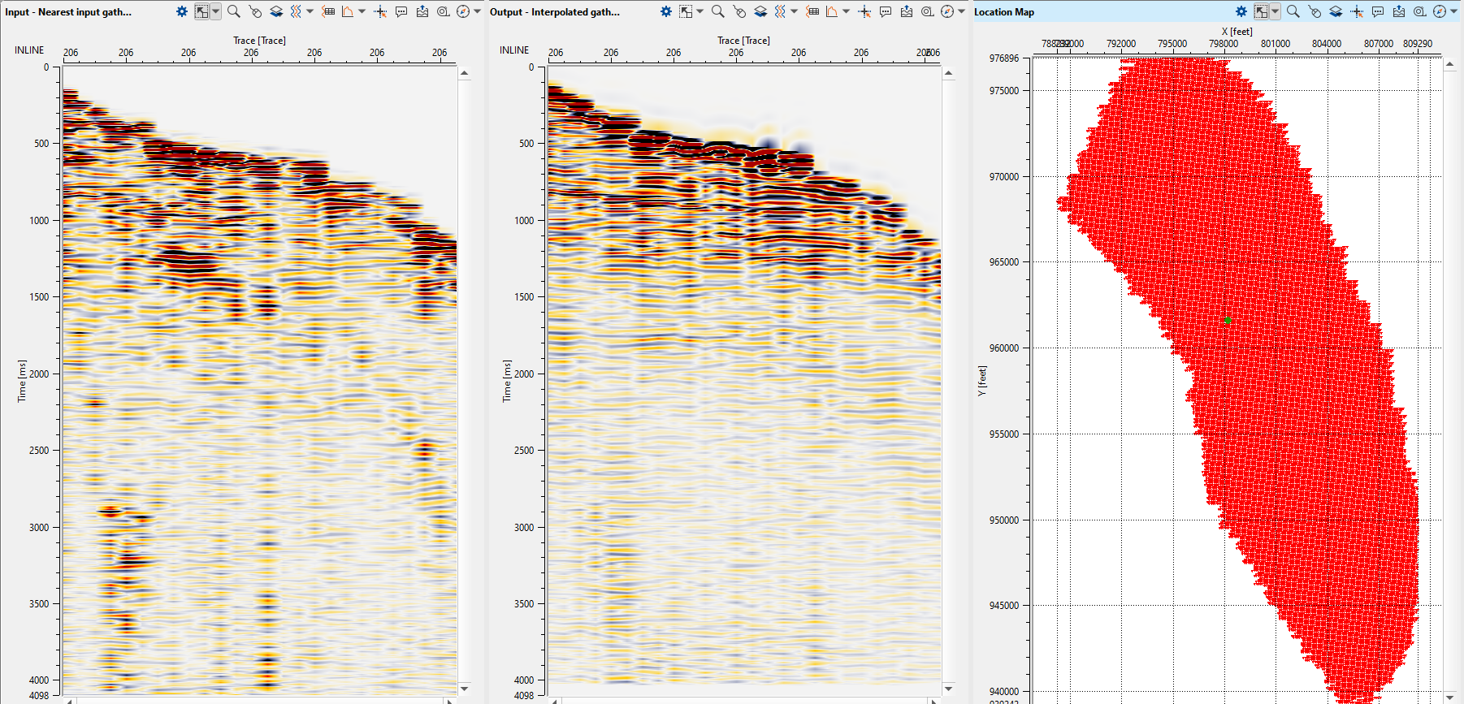Export image from Location Map panel
This screenshot has width=1464, height=704.
point(1399,11)
